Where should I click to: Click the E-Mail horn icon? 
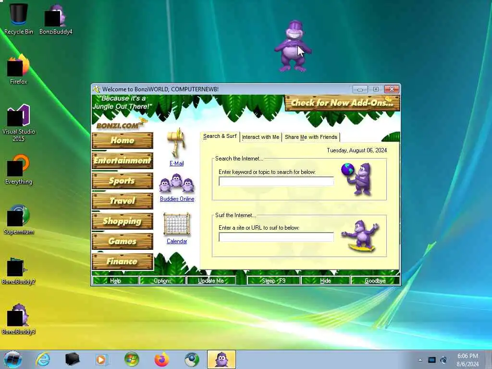click(177, 143)
